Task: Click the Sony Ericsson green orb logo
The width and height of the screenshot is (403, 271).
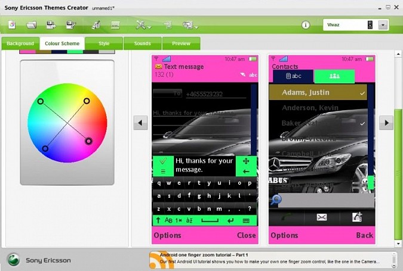Action: [x=13, y=260]
